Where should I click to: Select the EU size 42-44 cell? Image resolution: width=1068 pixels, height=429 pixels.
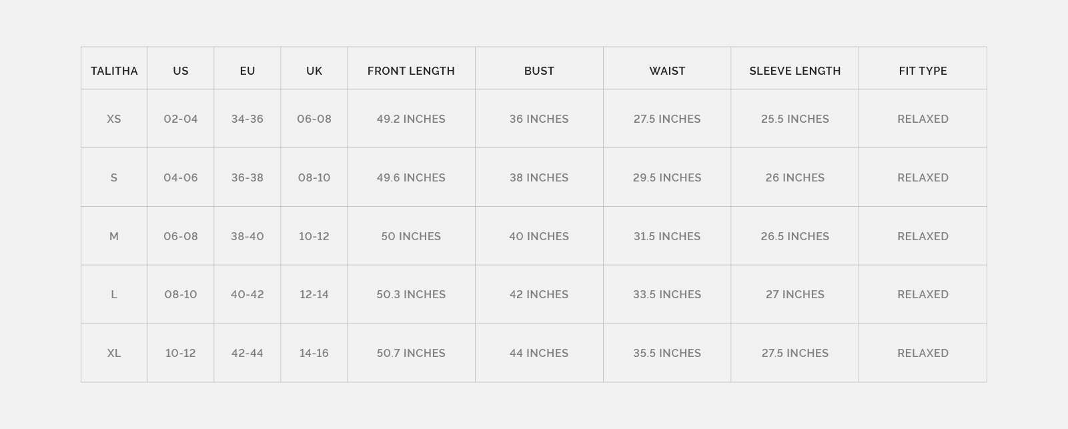coord(247,353)
